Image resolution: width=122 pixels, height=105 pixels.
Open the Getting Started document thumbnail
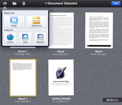coord(61,78)
